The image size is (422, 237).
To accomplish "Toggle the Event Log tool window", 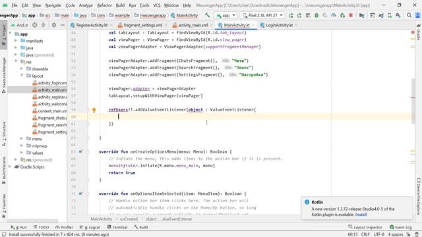I will (x=400, y=227).
